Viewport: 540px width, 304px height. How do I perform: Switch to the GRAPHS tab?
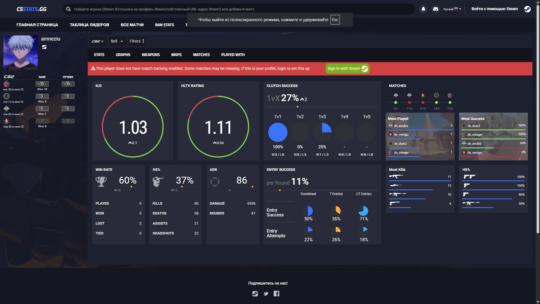[123, 55]
